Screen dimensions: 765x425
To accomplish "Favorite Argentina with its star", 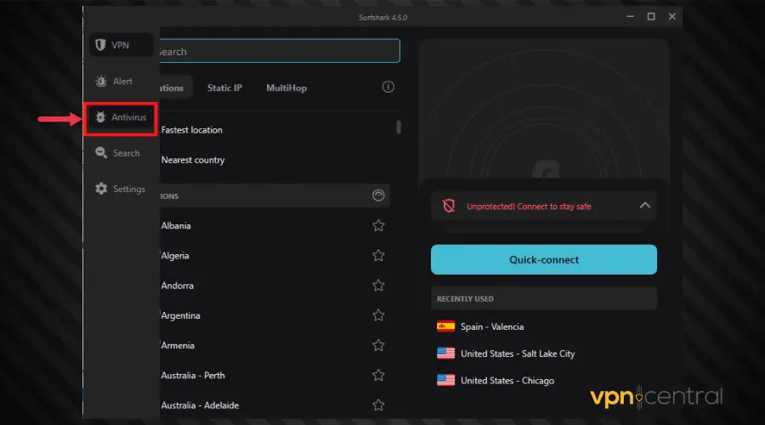I will 378,315.
